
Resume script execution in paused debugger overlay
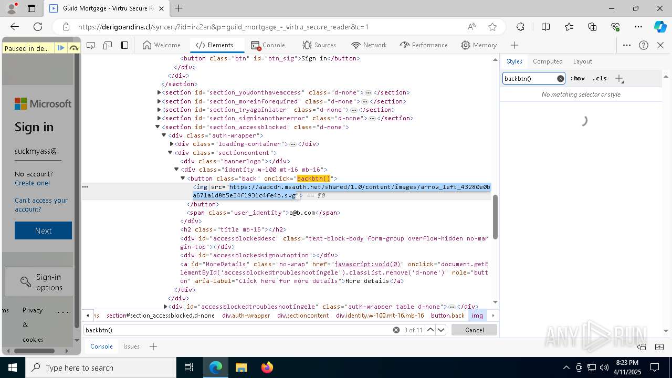coord(61,48)
